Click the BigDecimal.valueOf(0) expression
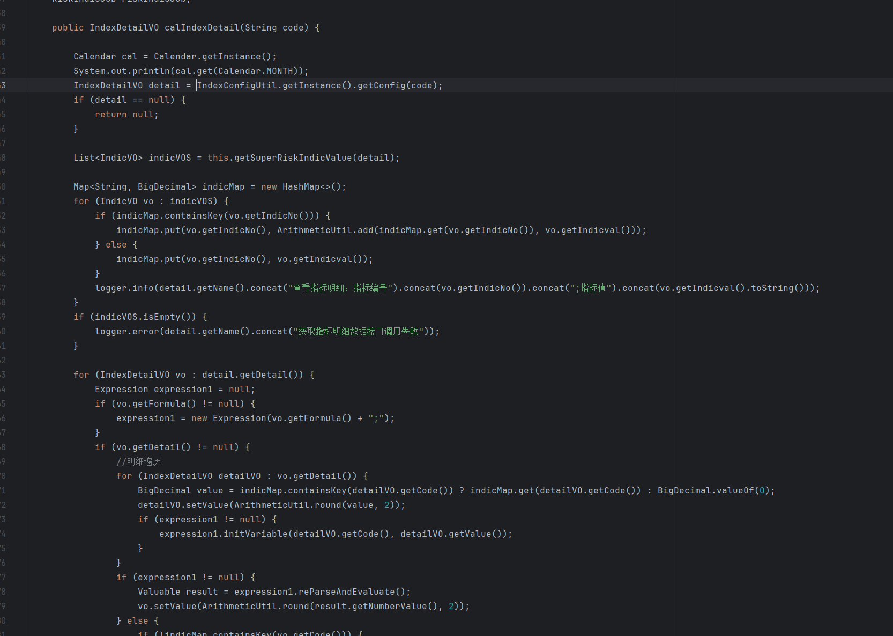Screen dimensions: 893x636 [x=713, y=490]
